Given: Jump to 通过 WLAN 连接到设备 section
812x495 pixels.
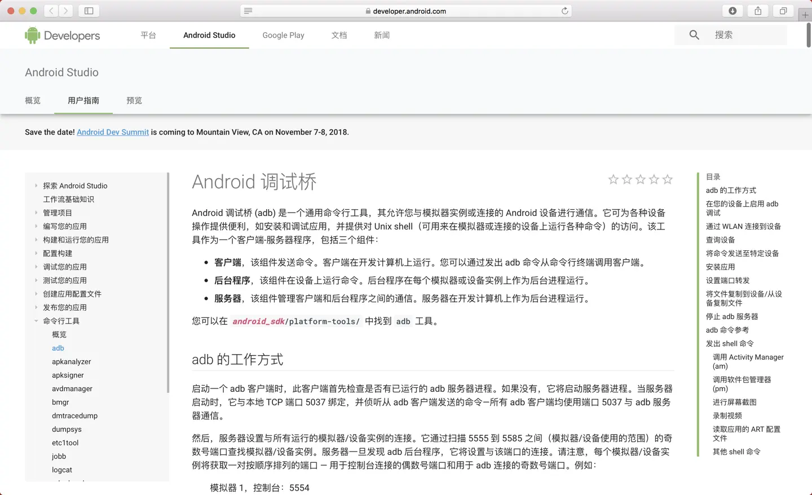Looking at the screenshot, I should coord(743,226).
